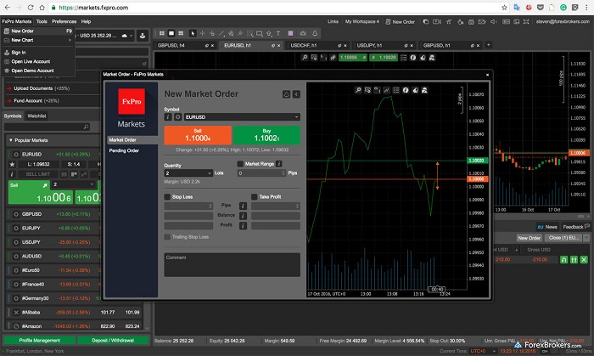Select the pointer cursor tool
Viewport: 594px width, 356px height.
click(193, 33)
